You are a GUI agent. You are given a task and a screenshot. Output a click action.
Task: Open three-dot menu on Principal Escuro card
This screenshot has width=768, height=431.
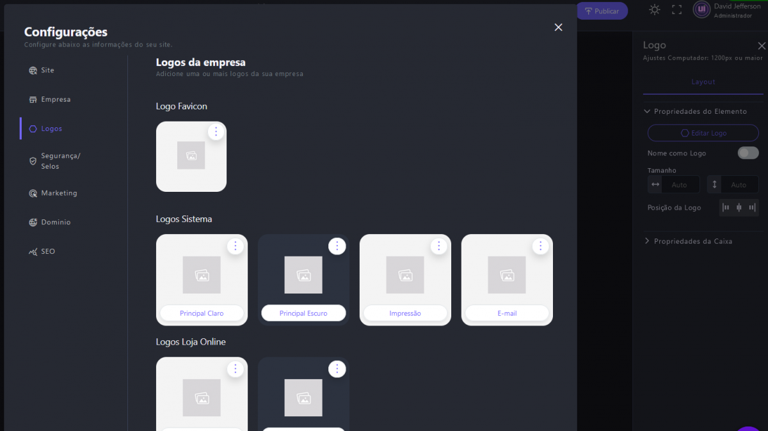click(337, 246)
